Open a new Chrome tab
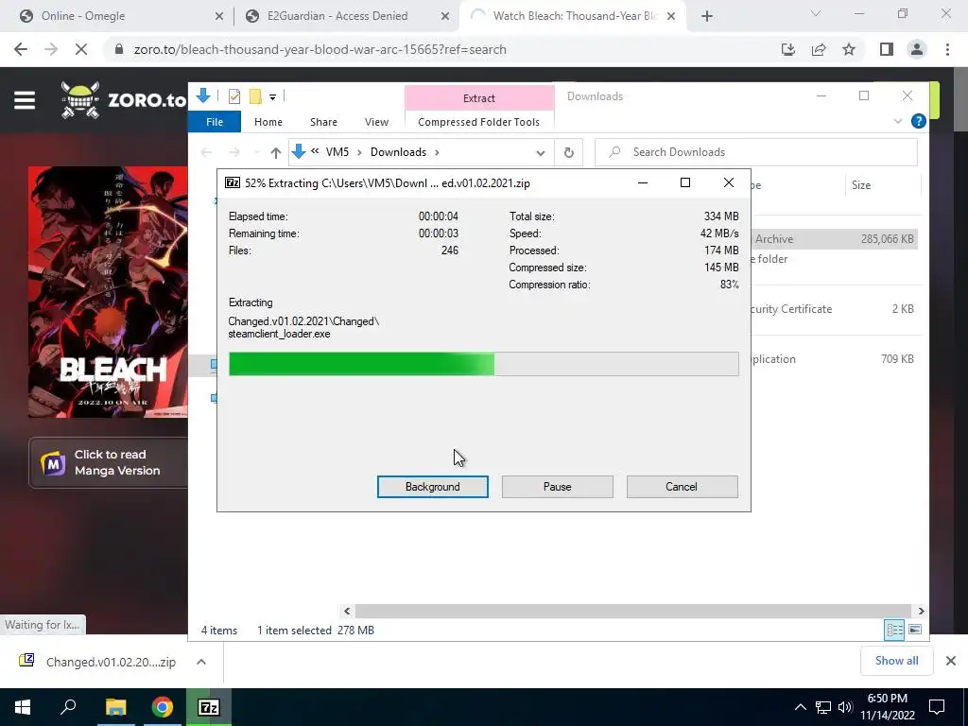 click(707, 17)
